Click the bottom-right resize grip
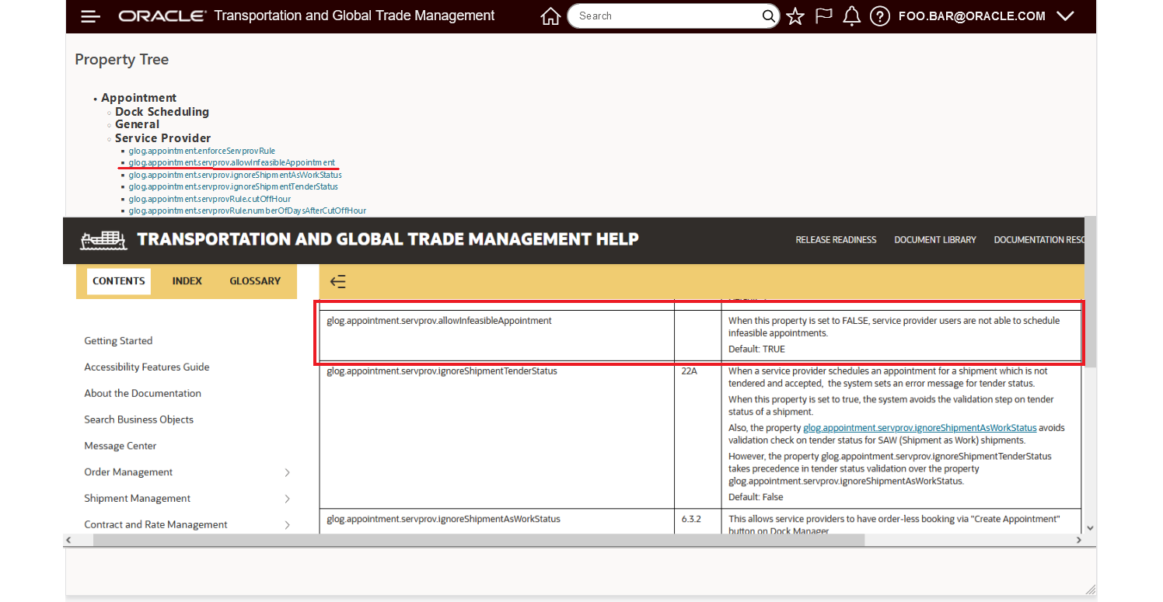 tap(1091, 590)
